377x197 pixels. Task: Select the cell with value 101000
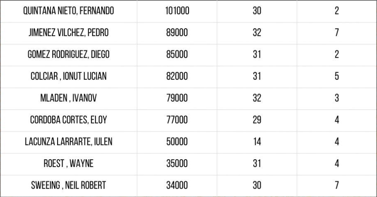pos(177,11)
